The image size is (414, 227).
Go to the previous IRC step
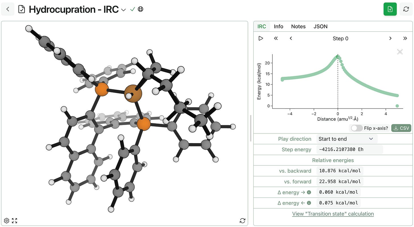pos(291,38)
